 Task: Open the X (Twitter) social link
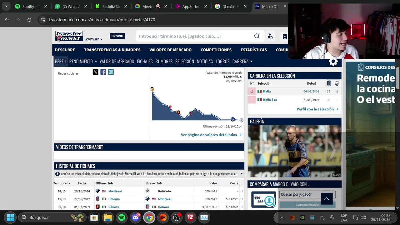click(x=96, y=72)
